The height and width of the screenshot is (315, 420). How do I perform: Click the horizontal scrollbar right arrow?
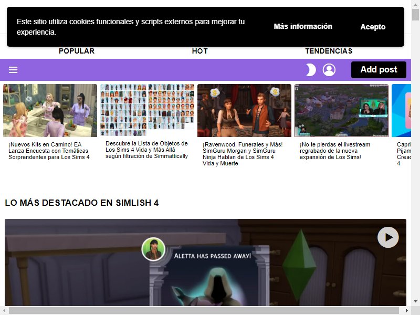pos(406,310)
